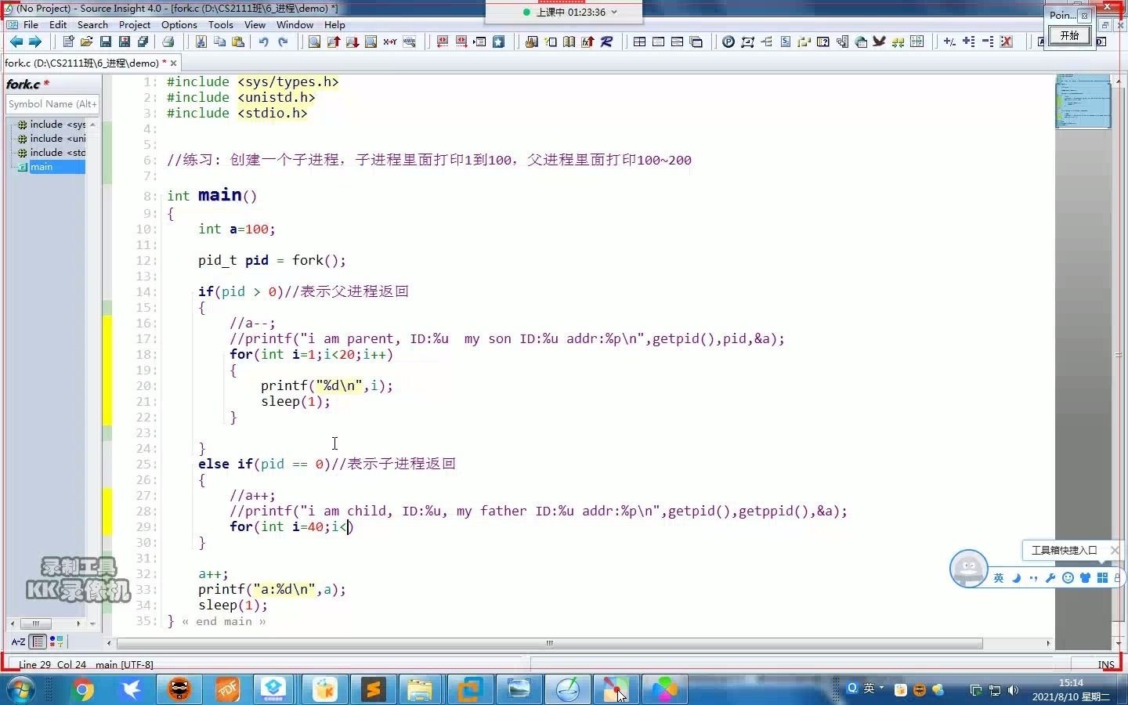1128x705 pixels.
Task: Navigate back using the blue left arrow icon
Action: (17, 42)
